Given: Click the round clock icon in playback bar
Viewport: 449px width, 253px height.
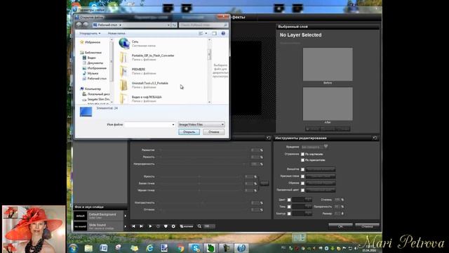Looking at the screenshot, I should pyautogui.click(x=158, y=226).
